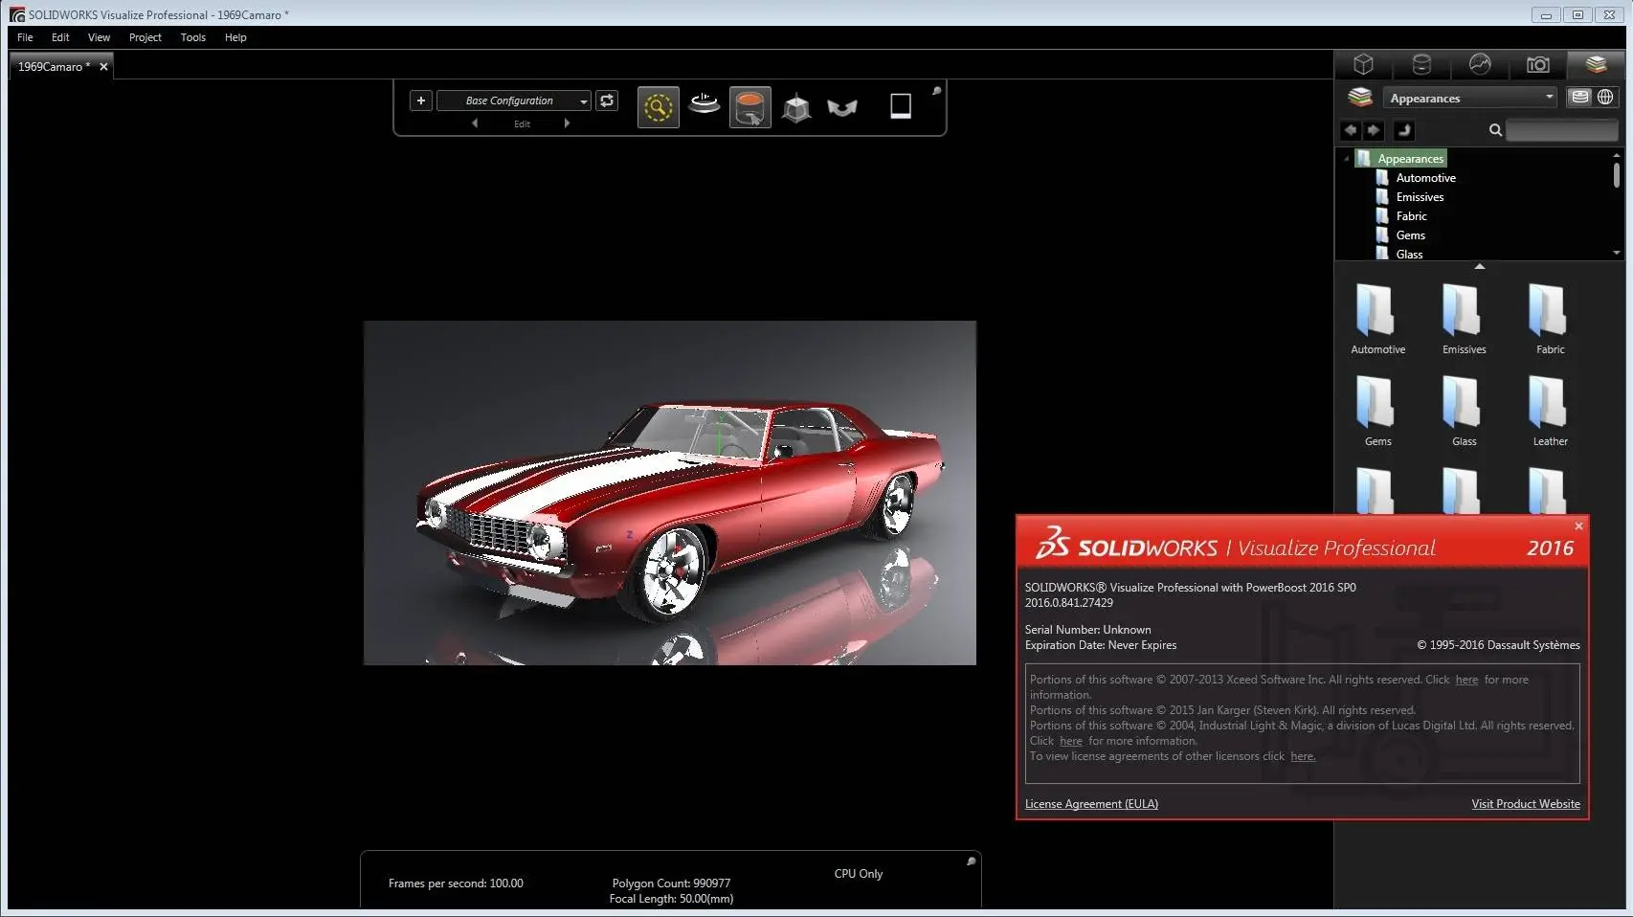This screenshot has width=1633, height=917.
Task: Switch to the Libraries tab
Action: tap(1596, 64)
